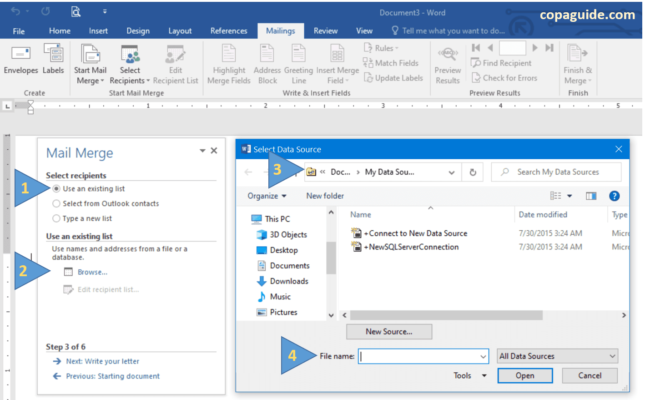Switch to the Design tab

pyautogui.click(x=138, y=30)
